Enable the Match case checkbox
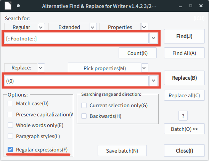 point(10,103)
